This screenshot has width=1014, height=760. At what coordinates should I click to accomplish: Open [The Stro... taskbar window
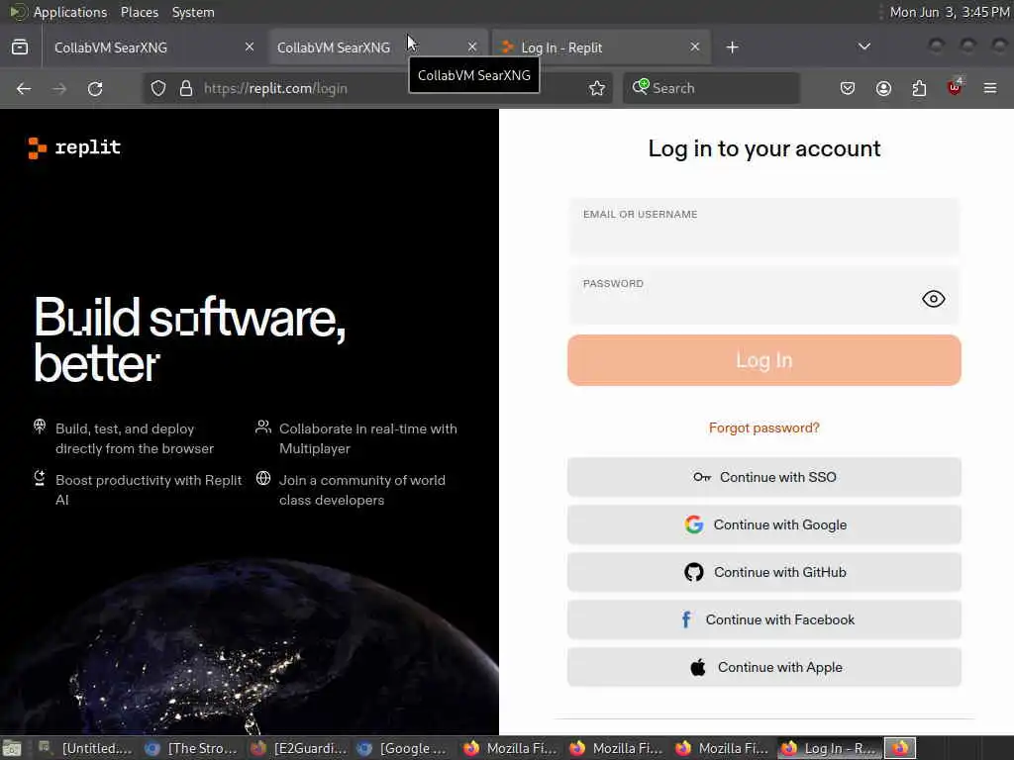(x=191, y=748)
